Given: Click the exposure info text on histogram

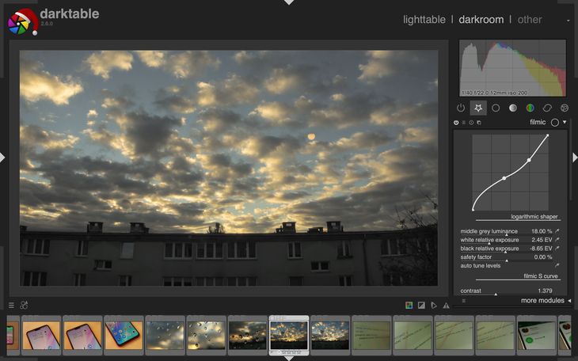Looking at the screenshot, I should tap(495, 93).
